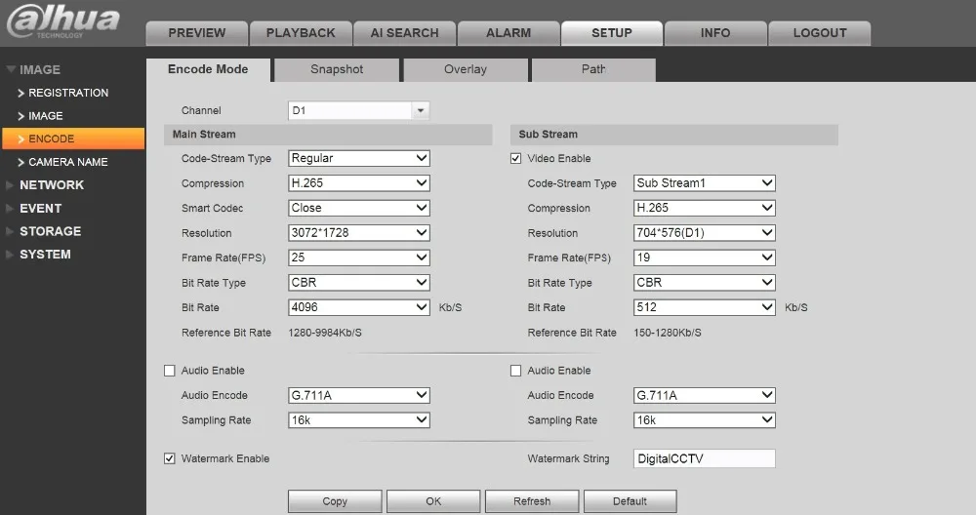Click the Copy button
The image size is (976, 515).
pyautogui.click(x=335, y=501)
